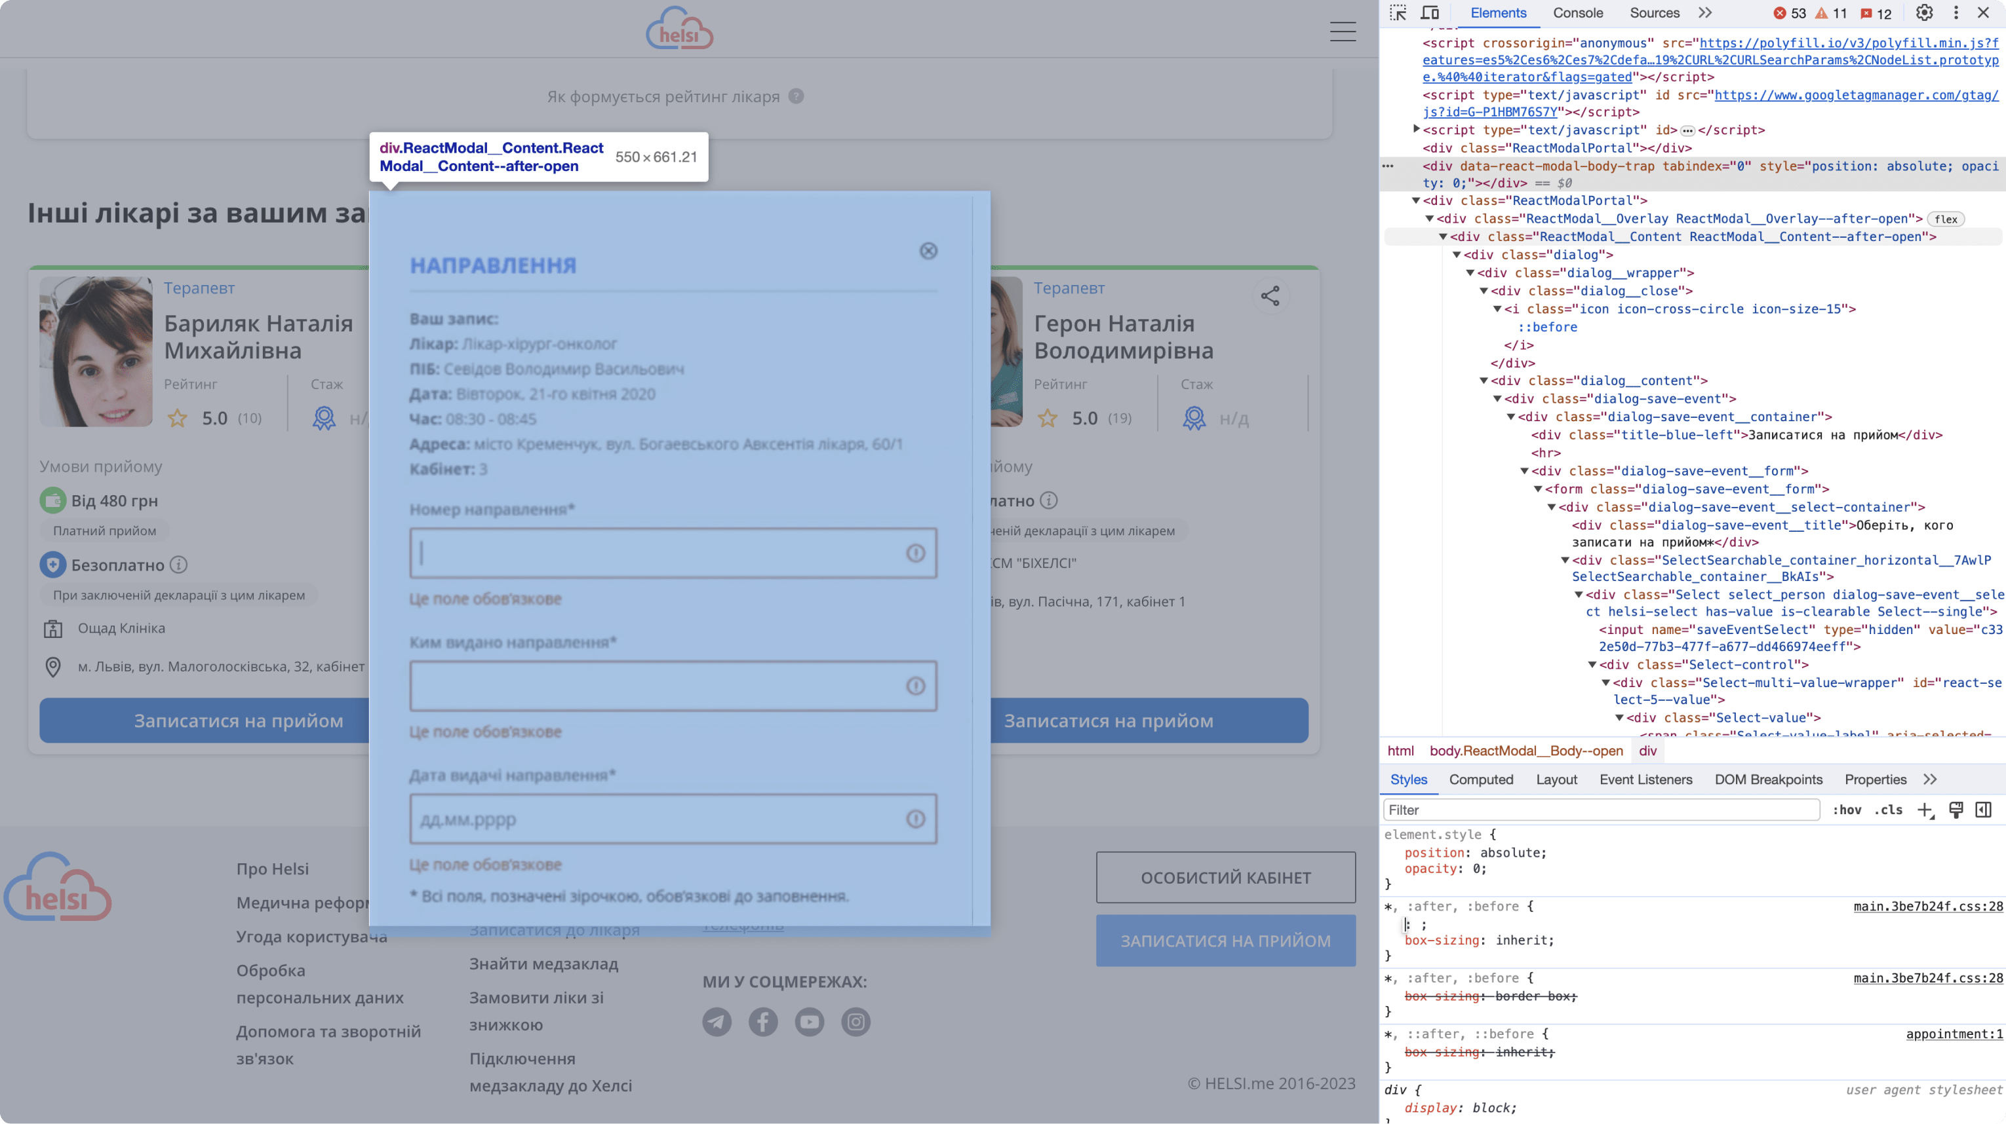This screenshot has height=1124, width=2006.
Task: Share Герон Наталія doctor card
Action: coord(1270,295)
